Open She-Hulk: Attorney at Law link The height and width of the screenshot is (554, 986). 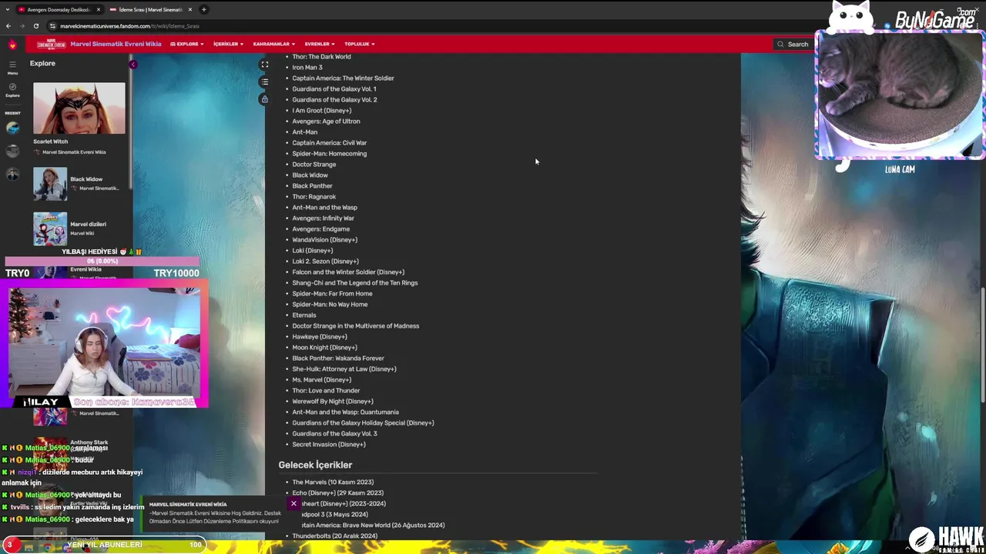click(344, 369)
